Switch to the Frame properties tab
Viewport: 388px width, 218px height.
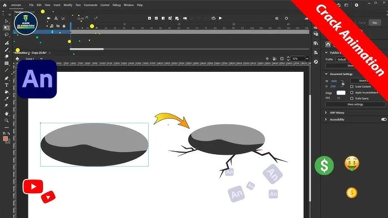[x=362, y=23]
